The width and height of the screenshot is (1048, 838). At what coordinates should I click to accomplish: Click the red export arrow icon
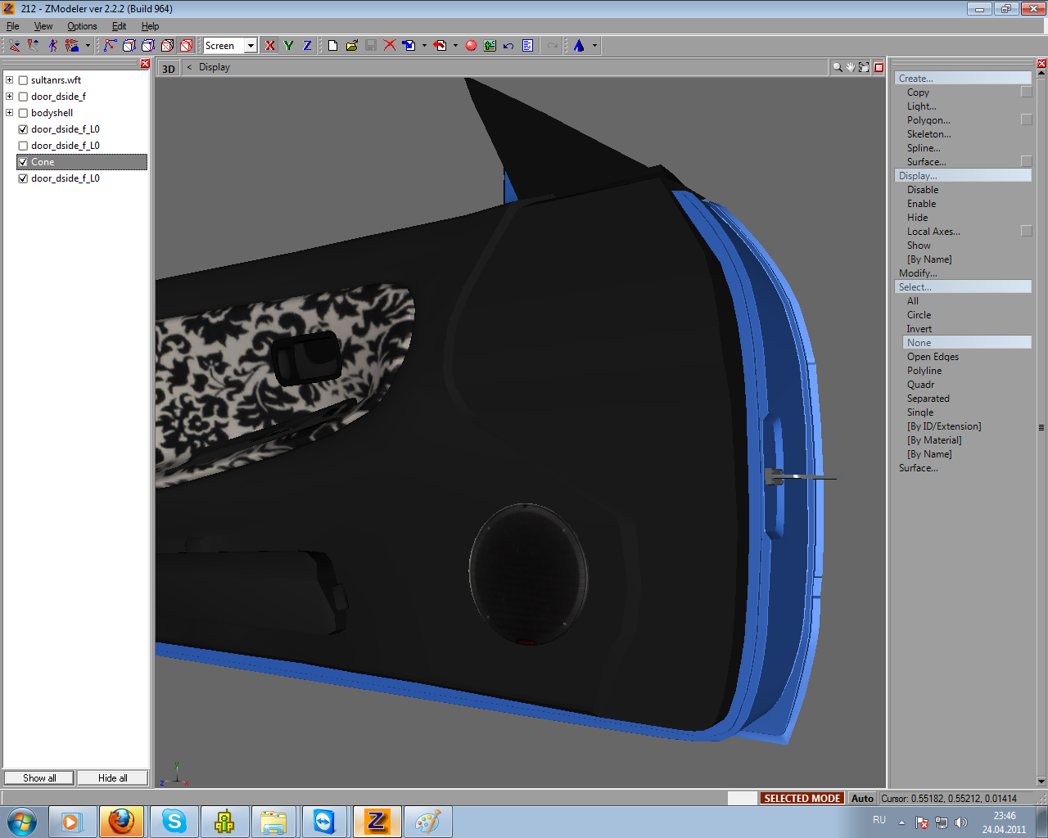tap(440, 46)
